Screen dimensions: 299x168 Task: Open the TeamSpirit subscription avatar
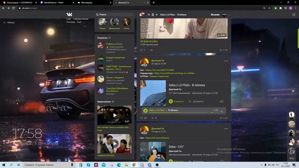[101, 90]
